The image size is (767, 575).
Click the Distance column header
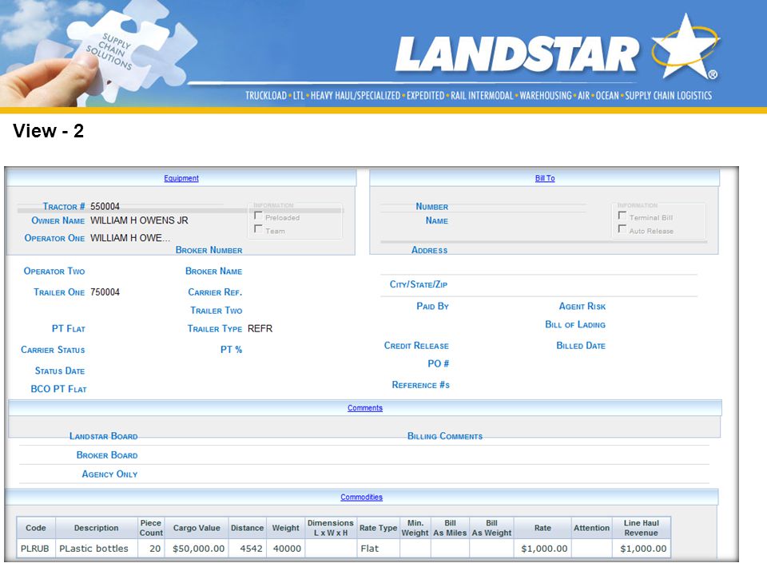[247, 528]
